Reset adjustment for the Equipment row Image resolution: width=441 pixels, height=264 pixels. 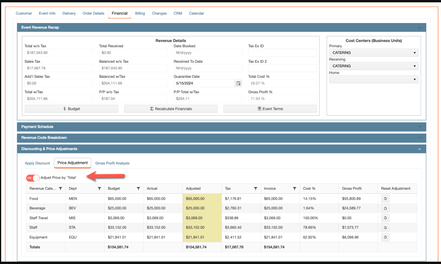point(385,237)
